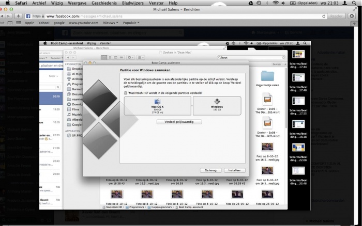The image size is (362, 226).
Task: Click the Time Machine icon in top menu bar
Action: (259, 3)
